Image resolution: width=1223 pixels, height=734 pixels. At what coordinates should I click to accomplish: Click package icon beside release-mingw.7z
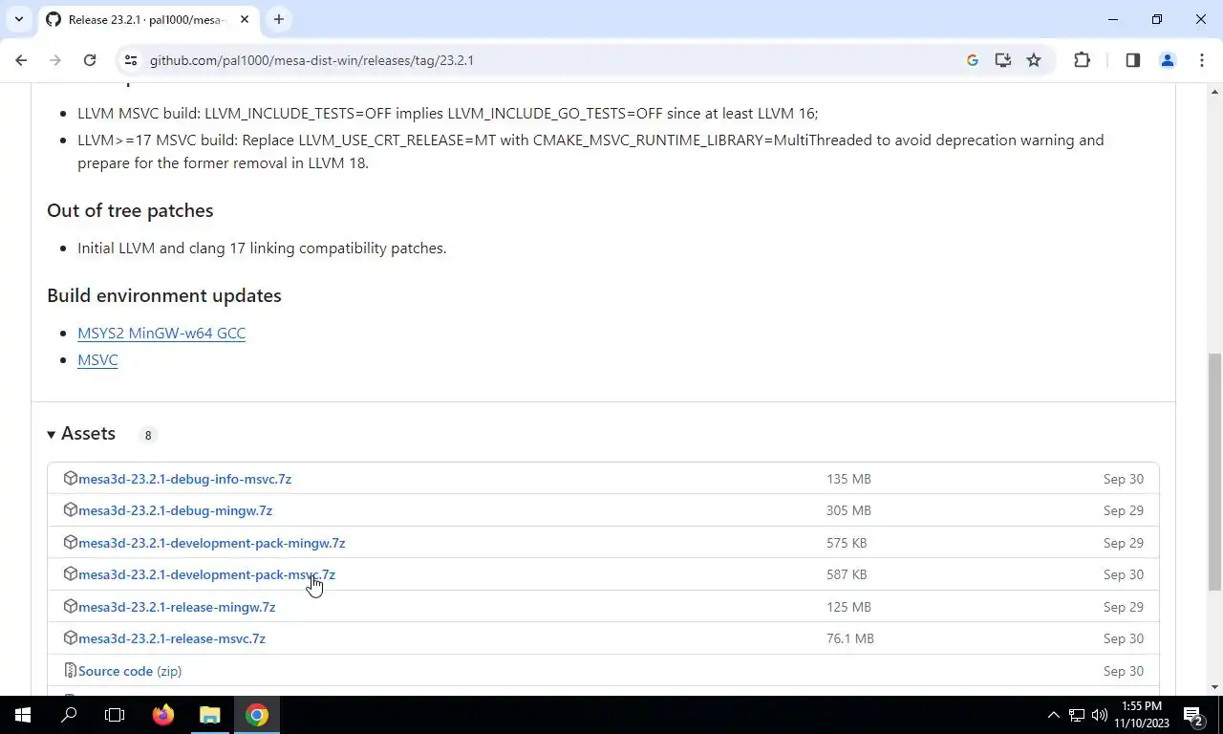point(70,606)
